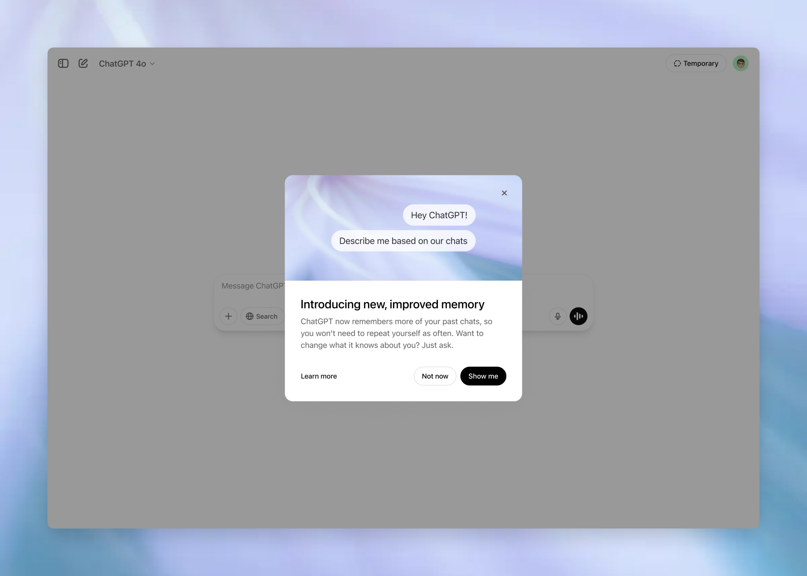The image size is (807, 576).
Task: Open the Learn more link
Action: pyautogui.click(x=319, y=376)
